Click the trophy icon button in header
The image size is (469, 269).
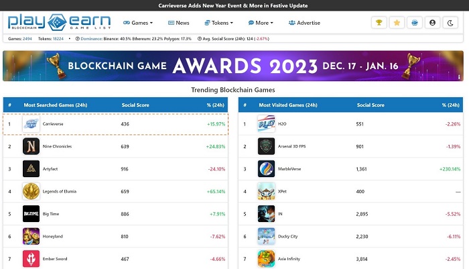click(x=379, y=23)
